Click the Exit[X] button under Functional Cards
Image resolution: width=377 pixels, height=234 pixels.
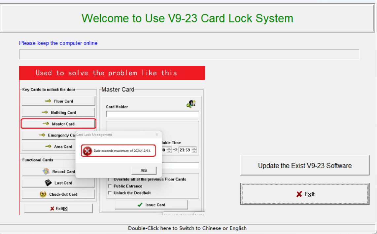pyautogui.click(x=58, y=209)
